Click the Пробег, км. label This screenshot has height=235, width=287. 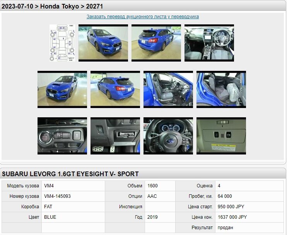[201, 196]
